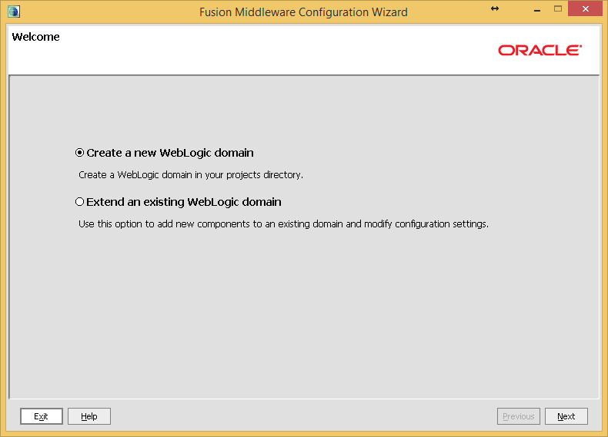
Task: Close the Configuration Wizard window
Action: [586, 8]
